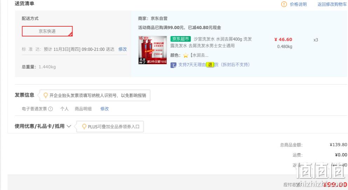Click the lightbulb icon in invoice tip
Screen dimensions: 348x190
[x=46, y=95]
